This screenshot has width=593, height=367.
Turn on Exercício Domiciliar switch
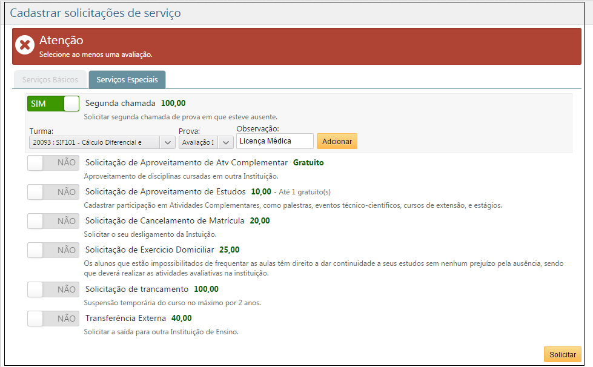pos(53,250)
